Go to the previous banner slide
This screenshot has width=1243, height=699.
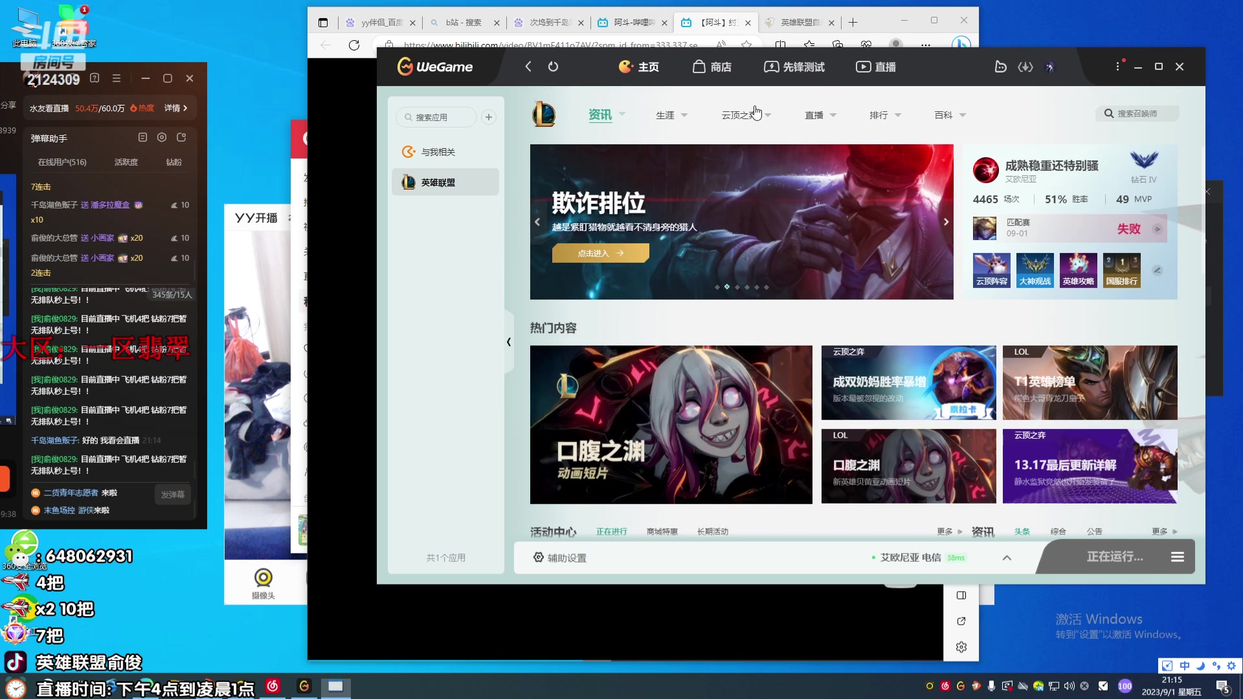537,221
